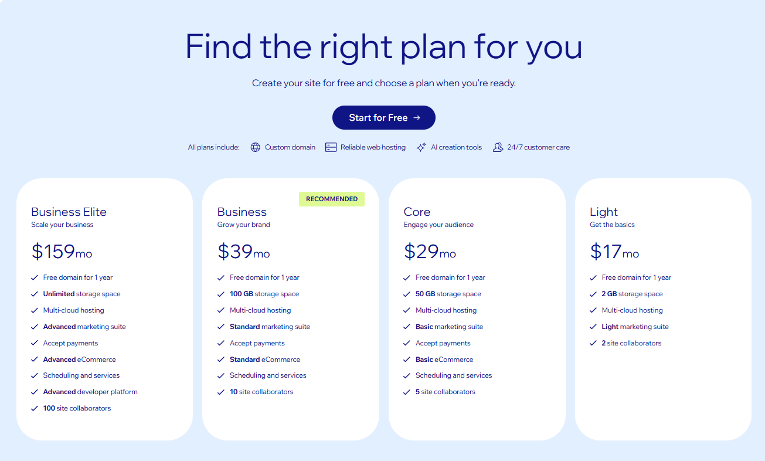Select the checkmark beside Advanced eCommerce
Viewport: 765px width, 461px height.
34,359
